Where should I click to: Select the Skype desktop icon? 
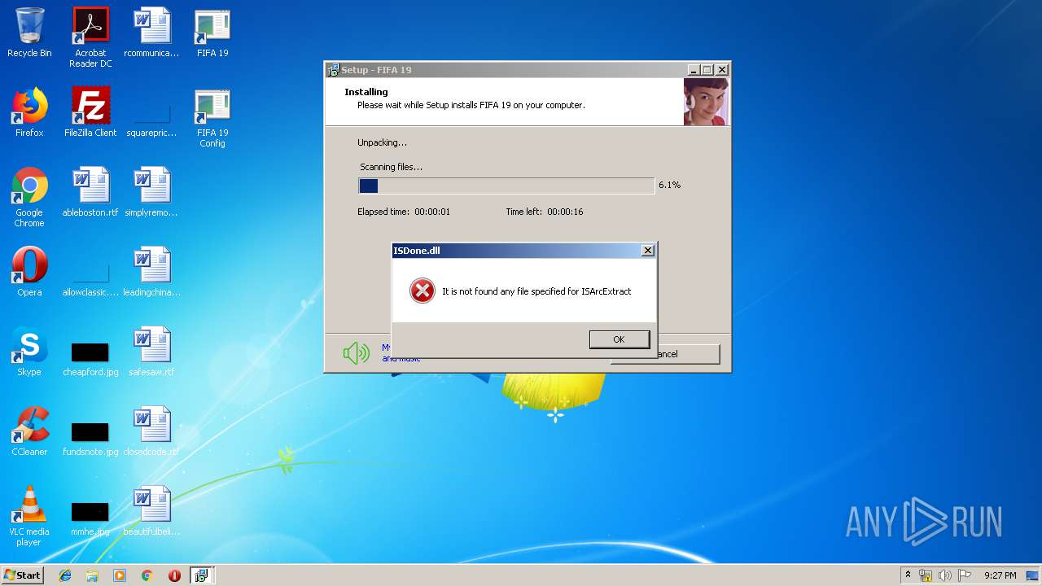[x=29, y=352]
